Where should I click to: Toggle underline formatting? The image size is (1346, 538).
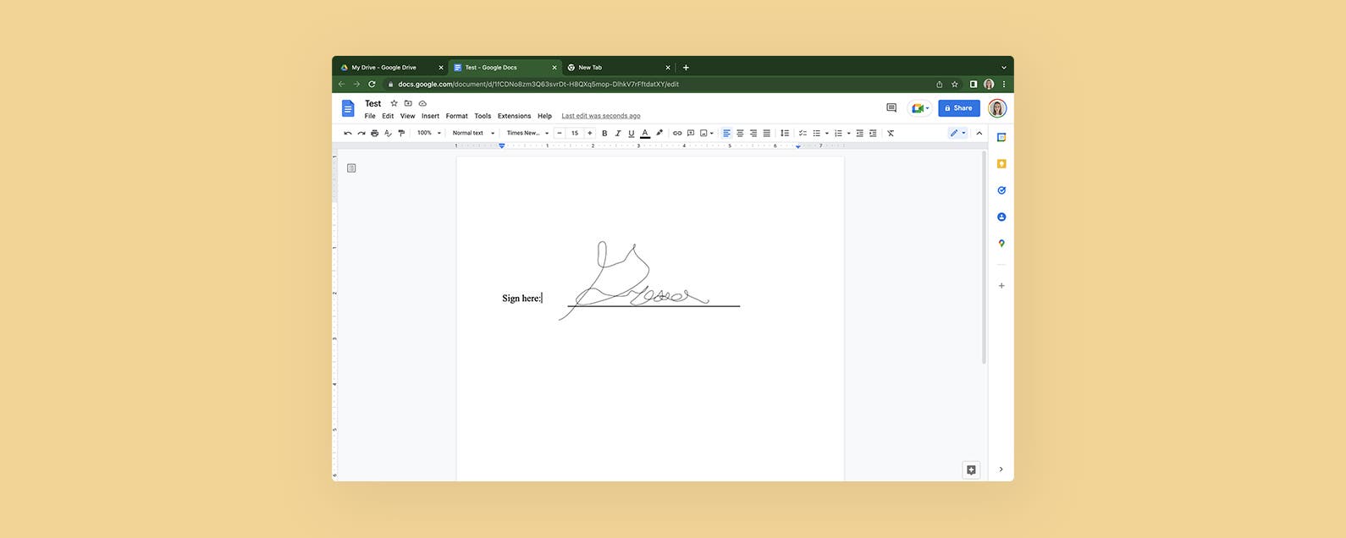[632, 133]
